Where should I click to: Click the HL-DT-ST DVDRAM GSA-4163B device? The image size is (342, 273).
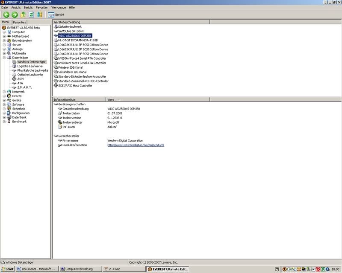point(81,40)
